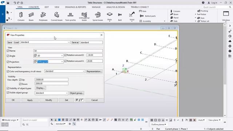Click the Bolted parts command

pyautogui.click(x=148, y=16)
